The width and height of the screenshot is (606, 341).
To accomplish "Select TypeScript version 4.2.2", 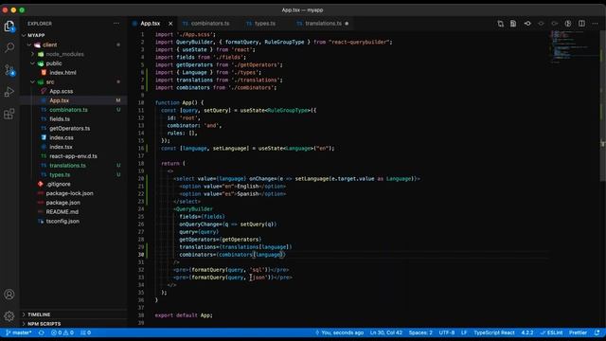I will tap(527, 332).
